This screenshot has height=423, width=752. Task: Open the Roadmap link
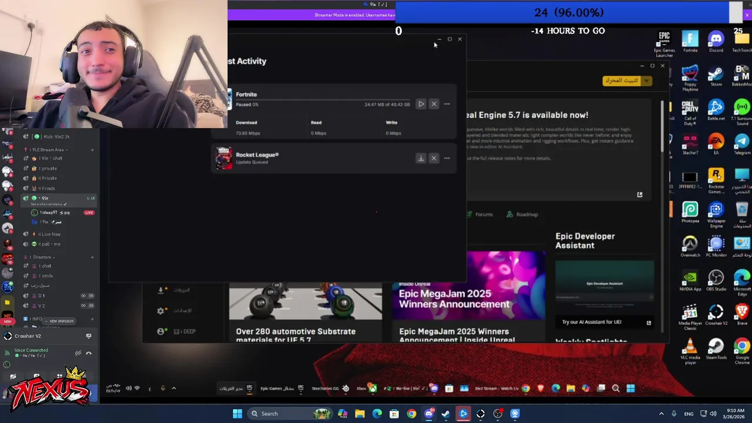(522, 214)
